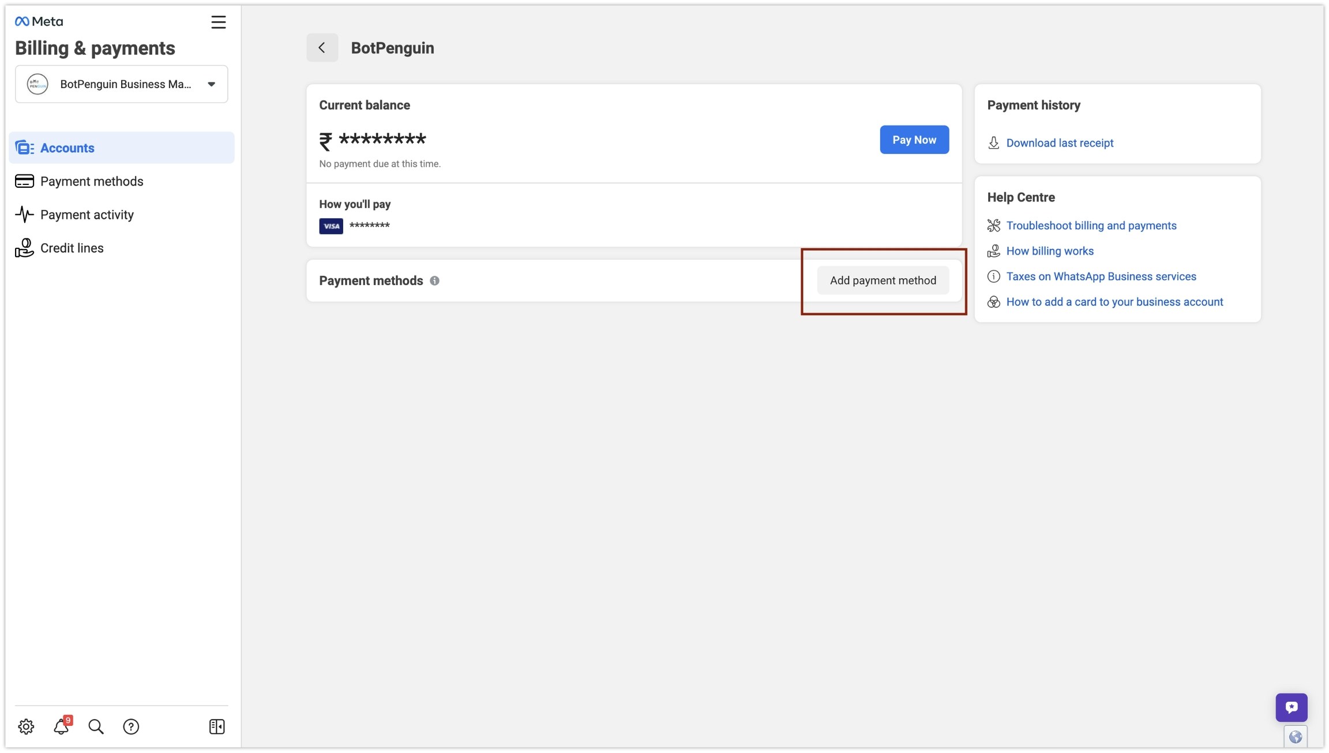Click the Payment methods info icon
Screen dimensions: 1329x753
(x=434, y=281)
